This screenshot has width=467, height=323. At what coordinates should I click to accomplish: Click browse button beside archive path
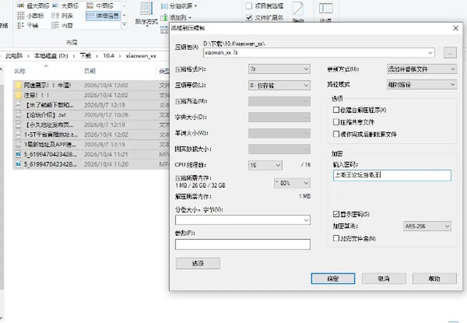coord(450,53)
